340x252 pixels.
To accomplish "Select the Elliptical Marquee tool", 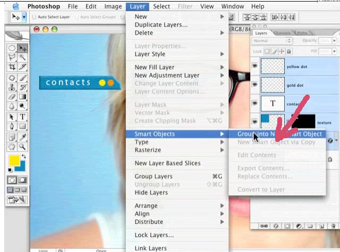I will point(12,48).
